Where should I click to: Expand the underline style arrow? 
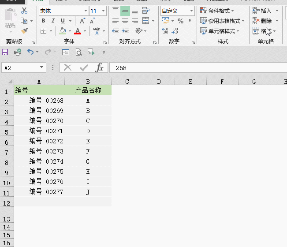[x=70, y=21]
